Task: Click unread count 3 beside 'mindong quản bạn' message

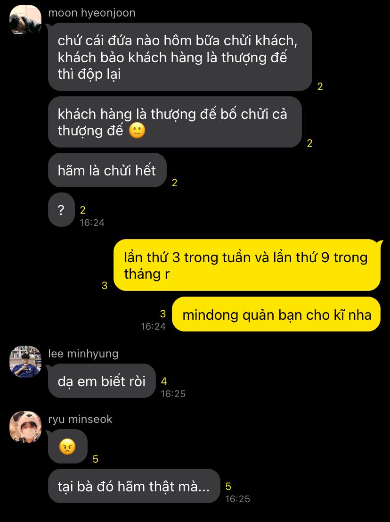Action: (x=163, y=314)
